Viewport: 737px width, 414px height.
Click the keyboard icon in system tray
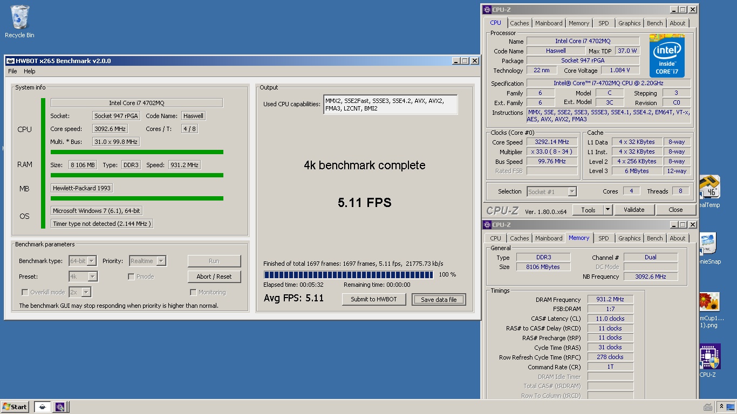pyautogui.click(x=708, y=407)
